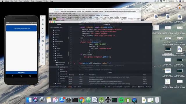Open emulator extended controls (three dots)
The image size is (186, 104).
[x=43, y=62]
